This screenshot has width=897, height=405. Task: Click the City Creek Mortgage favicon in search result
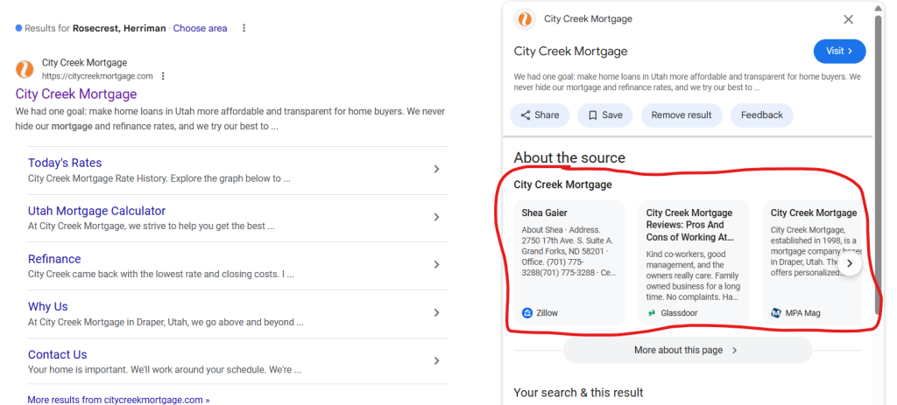pos(25,69)
